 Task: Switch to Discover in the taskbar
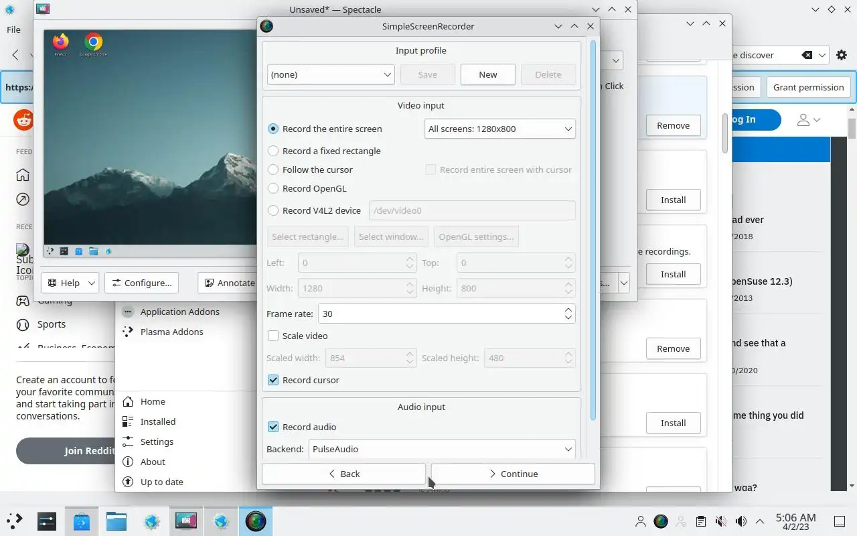pyautogui.click(x=82, y=521)
